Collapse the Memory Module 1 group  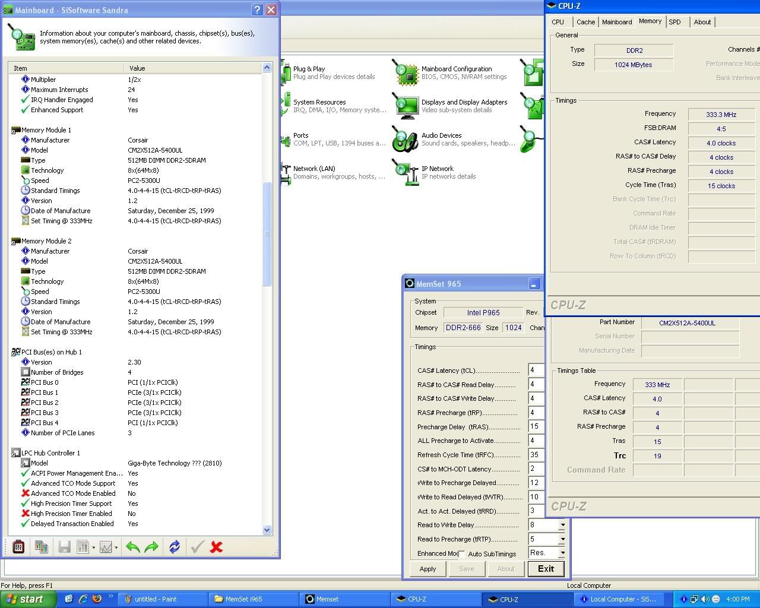(x=15, y=130)
